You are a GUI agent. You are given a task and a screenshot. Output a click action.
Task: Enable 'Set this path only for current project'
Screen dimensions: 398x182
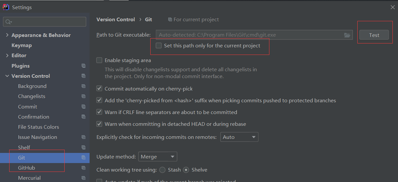tap(159, 46)
